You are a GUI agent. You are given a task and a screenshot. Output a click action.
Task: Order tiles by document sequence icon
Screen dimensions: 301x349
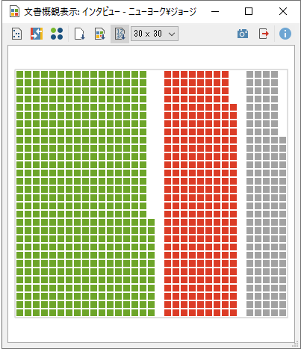(80, 34)
